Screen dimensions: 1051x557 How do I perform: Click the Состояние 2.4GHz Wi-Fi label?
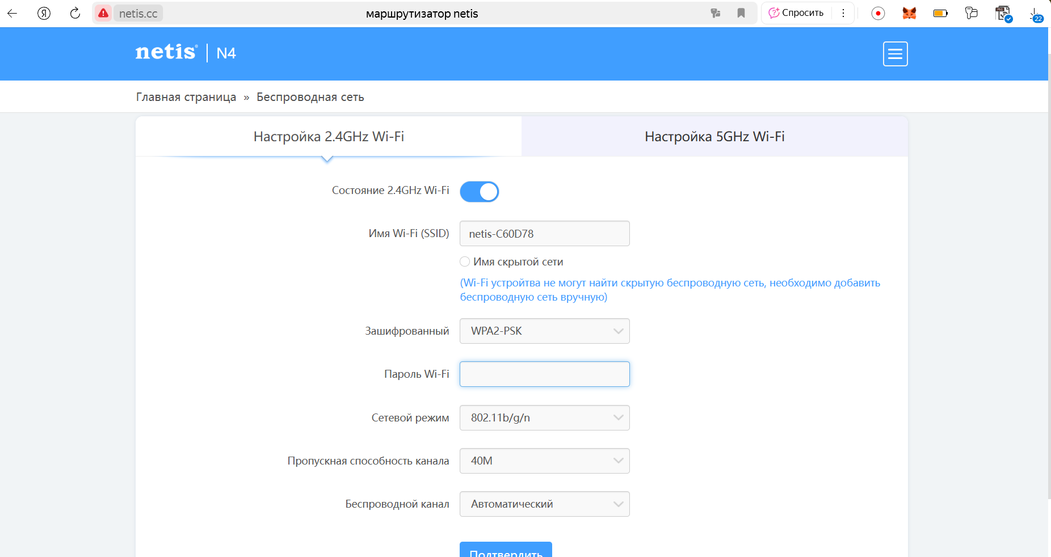click(390, 190)
